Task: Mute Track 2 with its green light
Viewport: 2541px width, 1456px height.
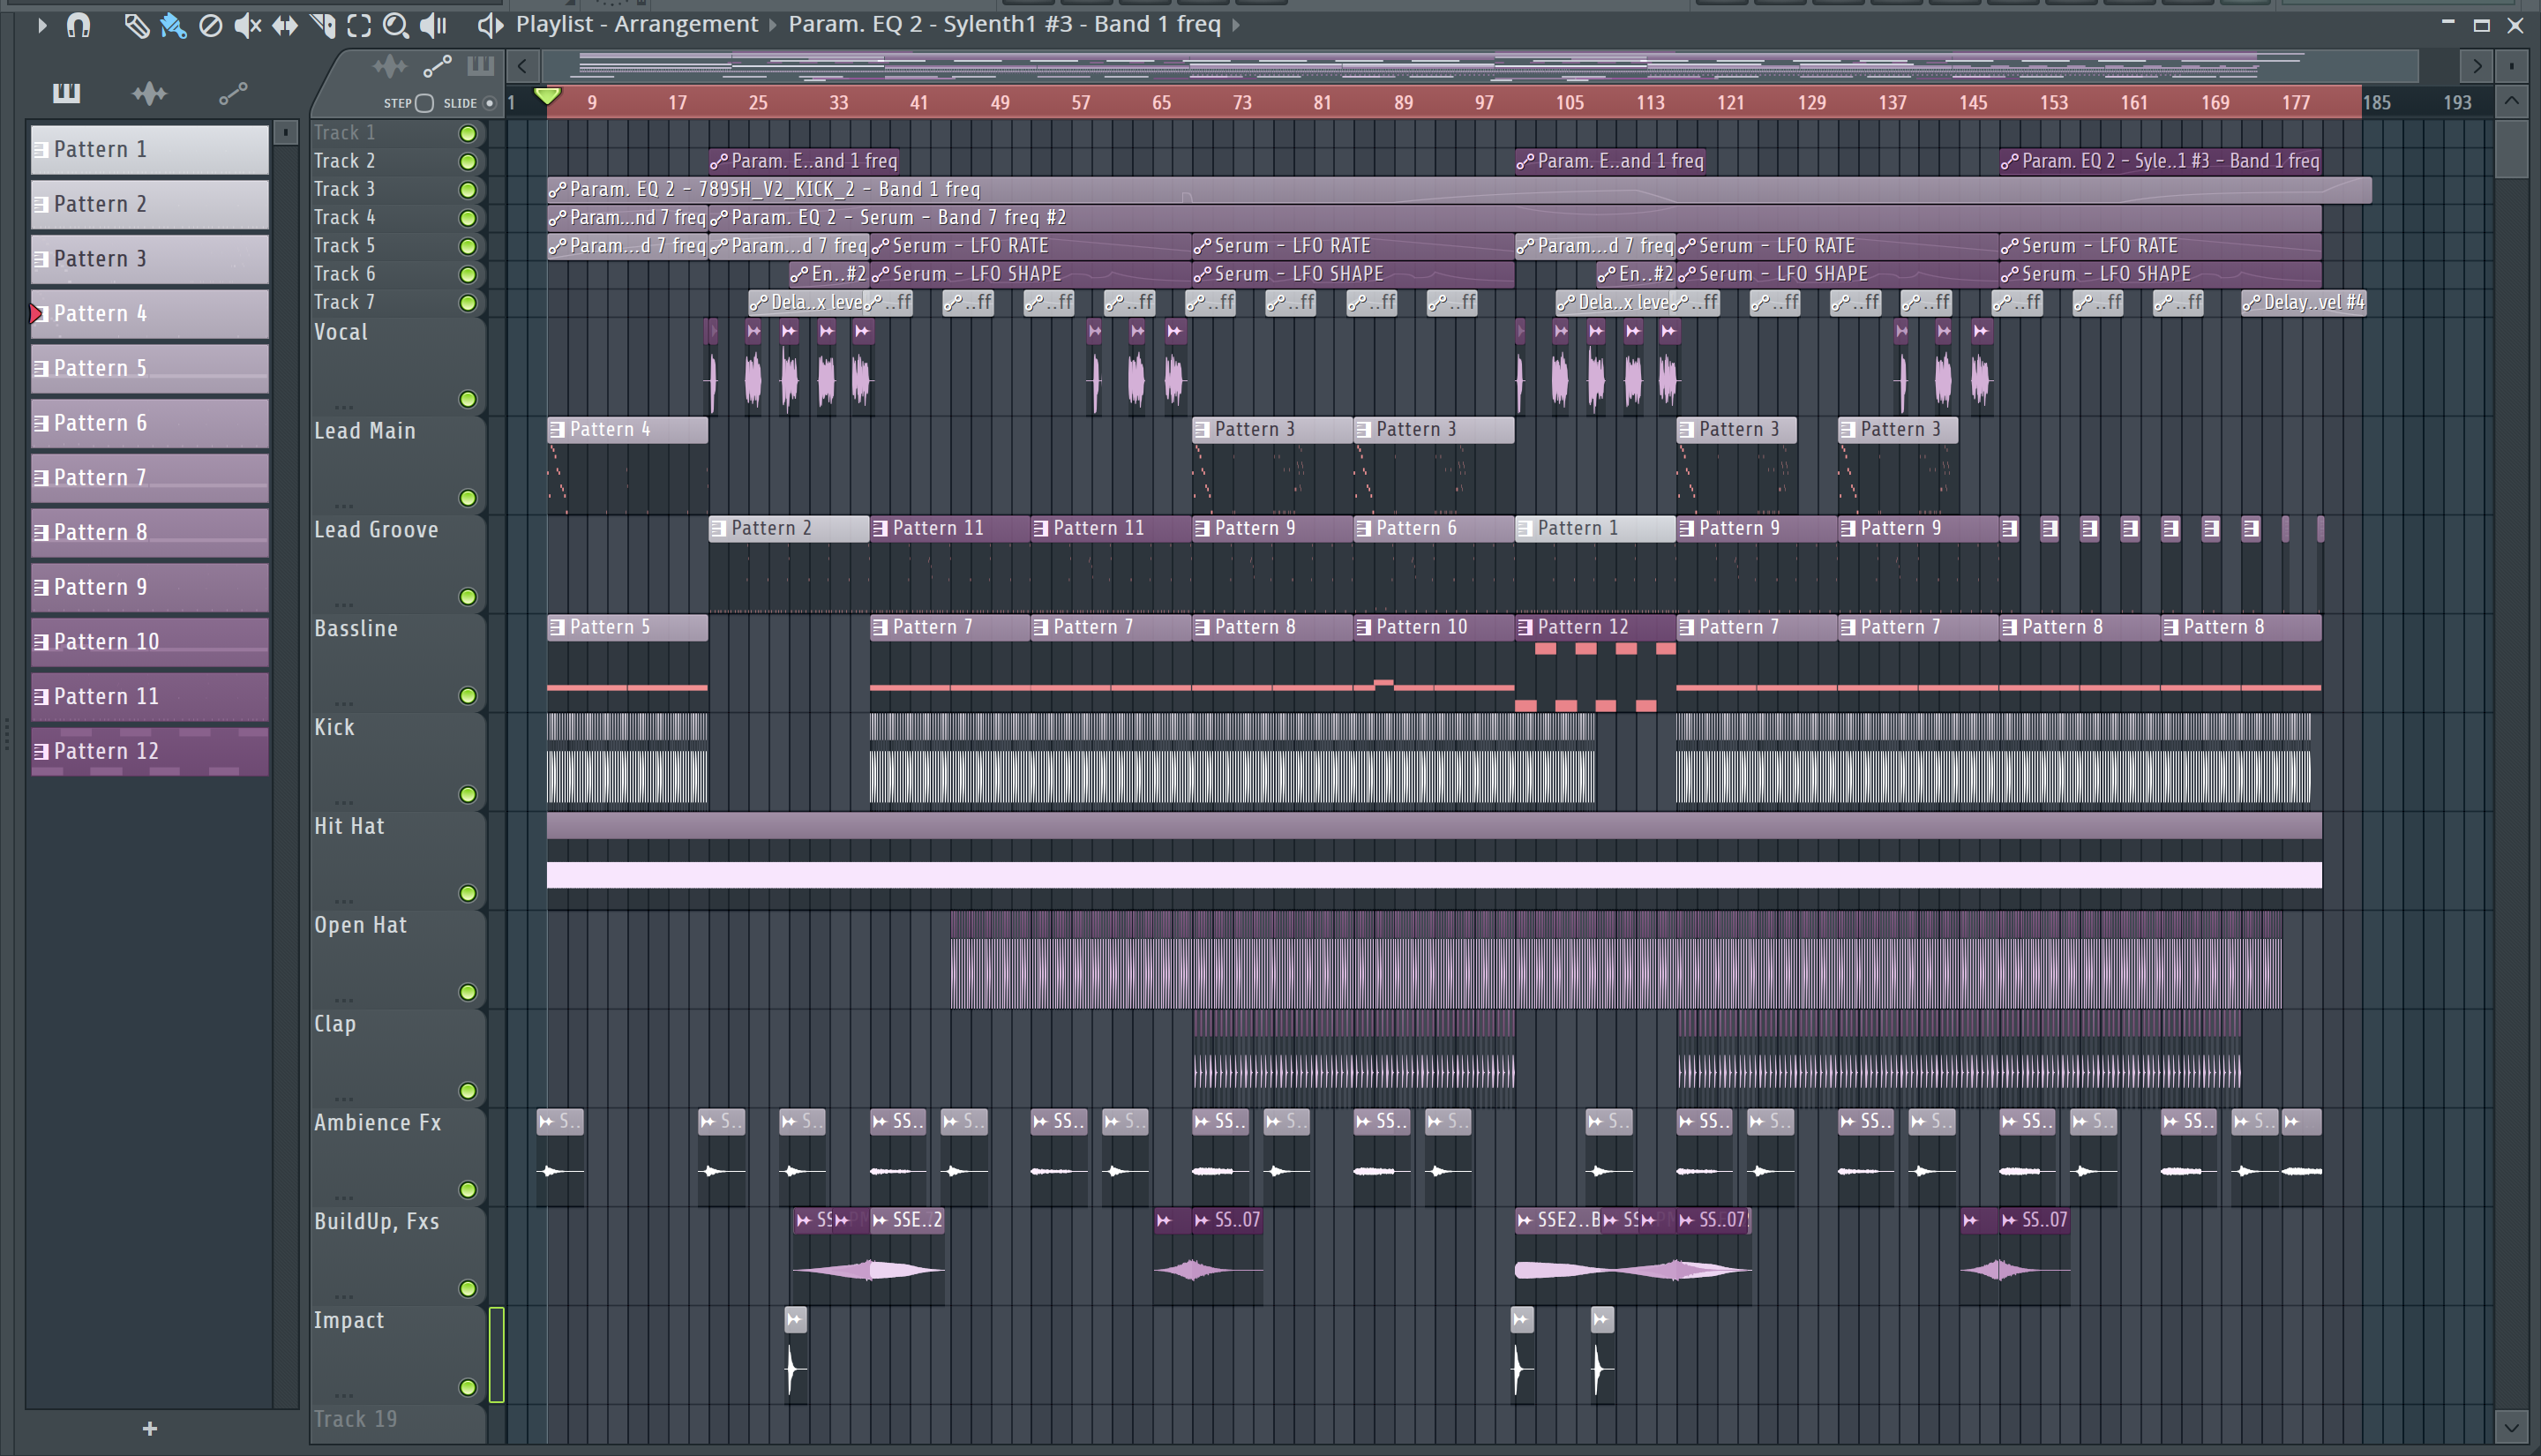Action: pos(468,162)
